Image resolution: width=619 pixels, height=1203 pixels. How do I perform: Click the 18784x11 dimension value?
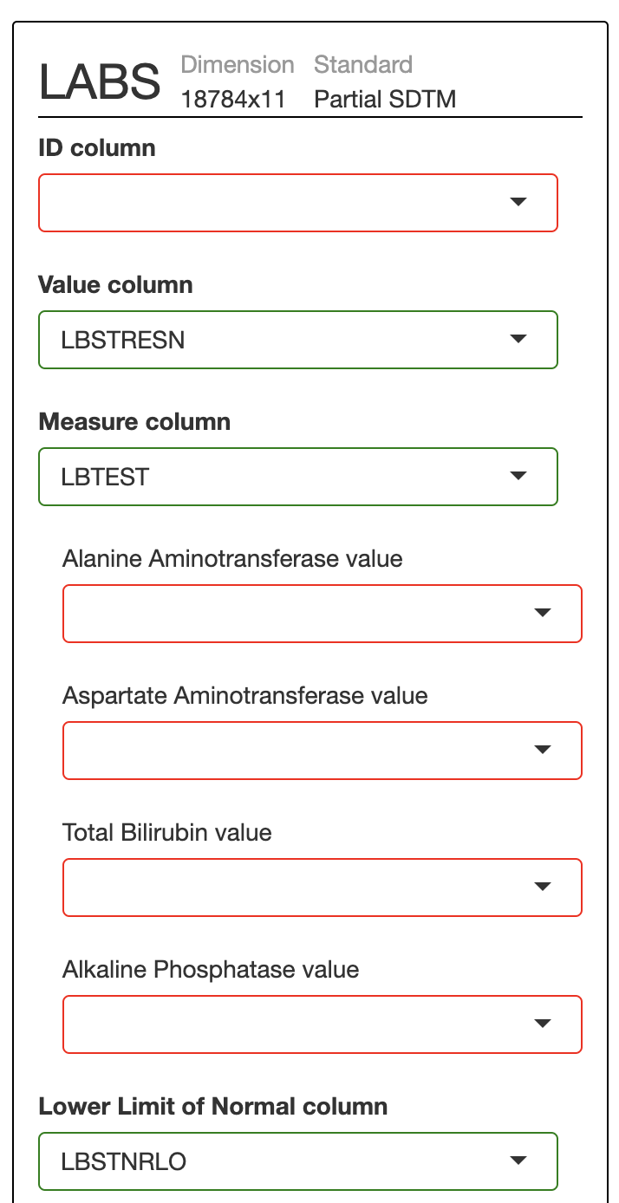(233, 100)
